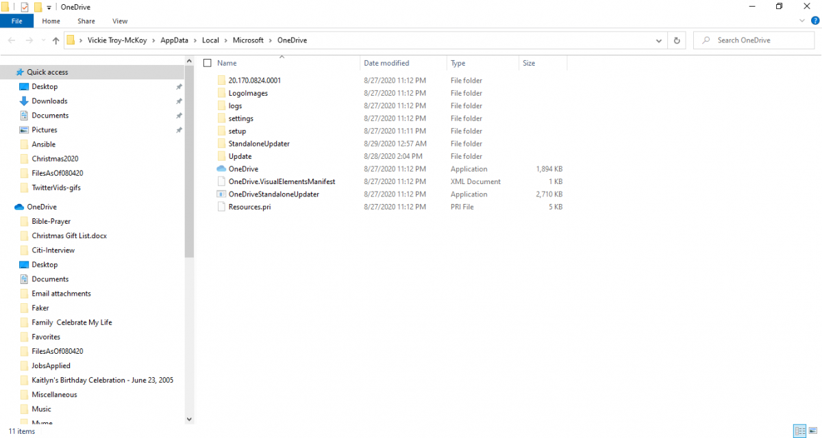
Task: Select the OneDriveStandaloneUpdater application
Action: 273,194
